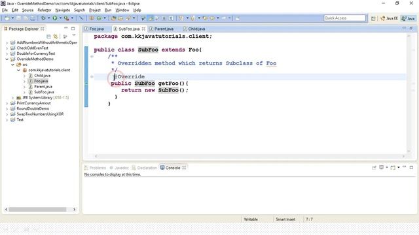Switch to the Child.java editor tab
This screenshot has width=419, height=235.
click(x=196, y=29)
